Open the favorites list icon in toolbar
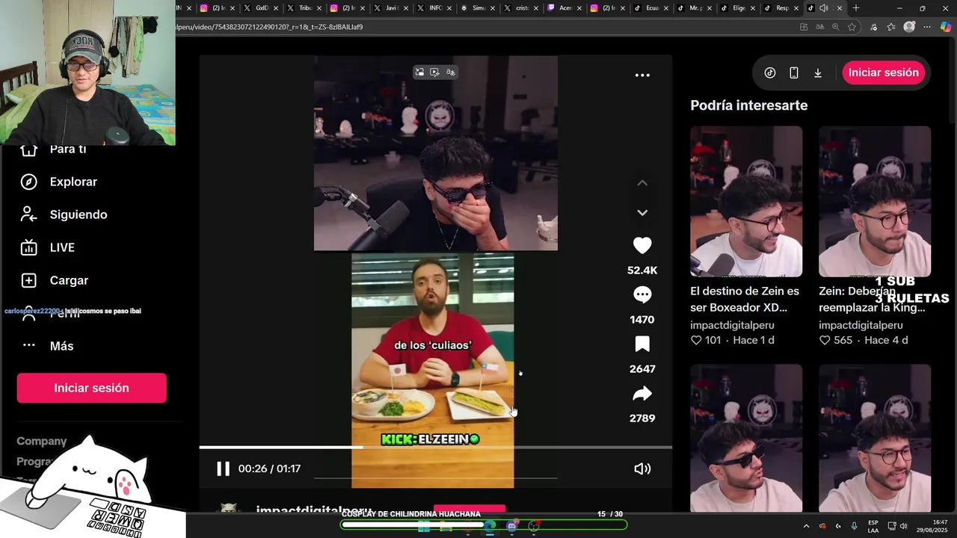 coord(891,27)
